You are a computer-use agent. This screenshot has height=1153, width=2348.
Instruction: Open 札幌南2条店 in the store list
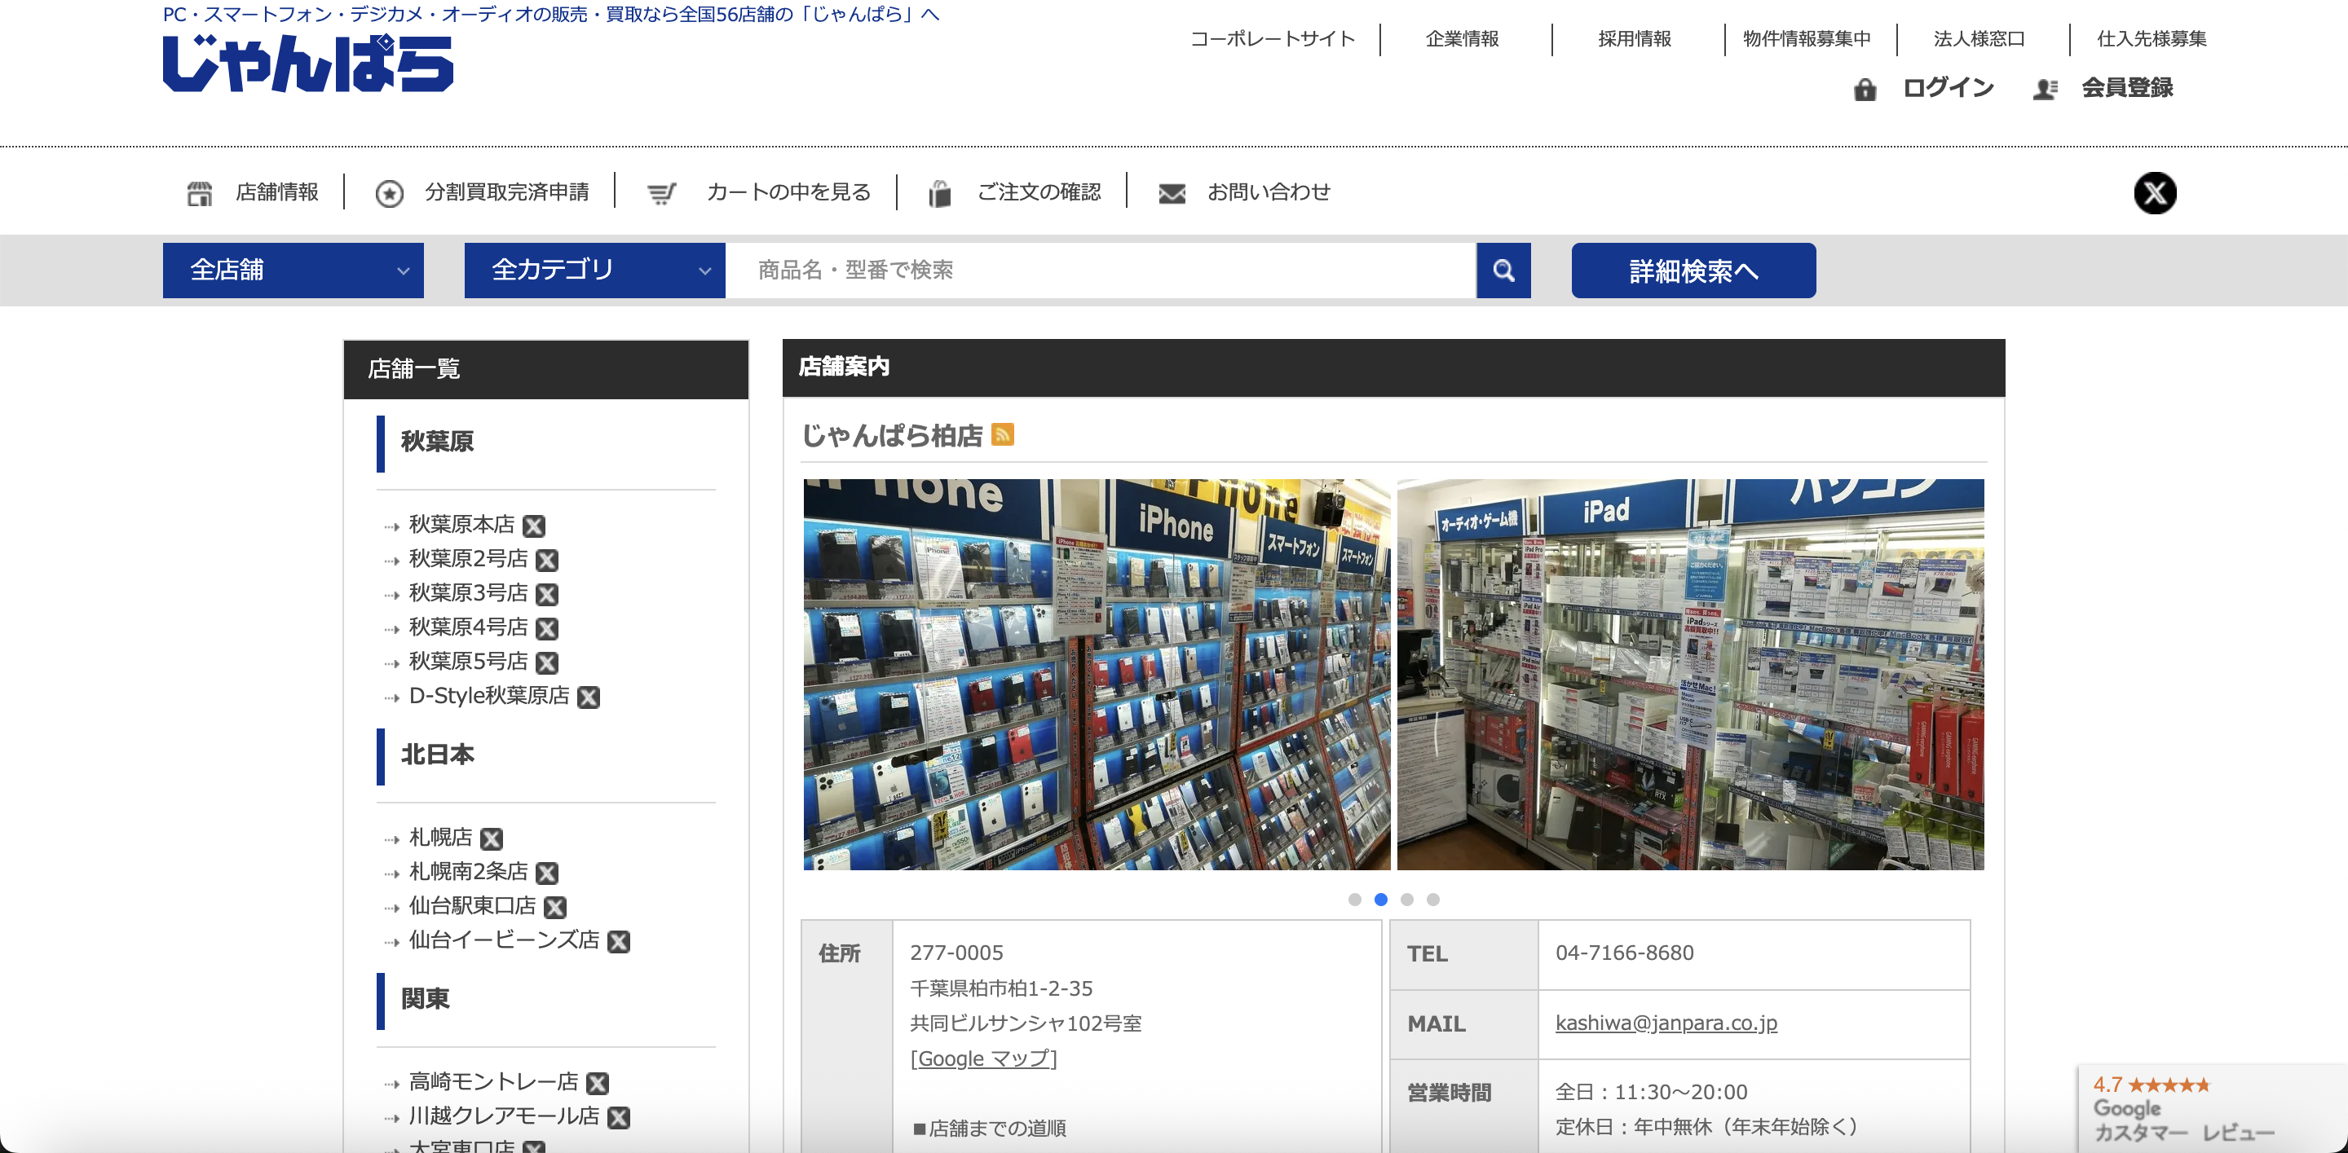tap(469, 872)
